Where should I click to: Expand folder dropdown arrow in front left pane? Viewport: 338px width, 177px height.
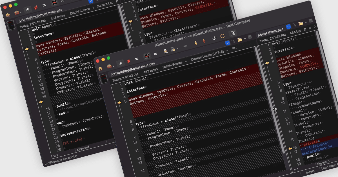245,38
